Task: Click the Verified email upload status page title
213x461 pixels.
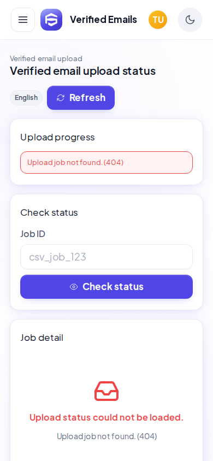Action: pos(83,71)
